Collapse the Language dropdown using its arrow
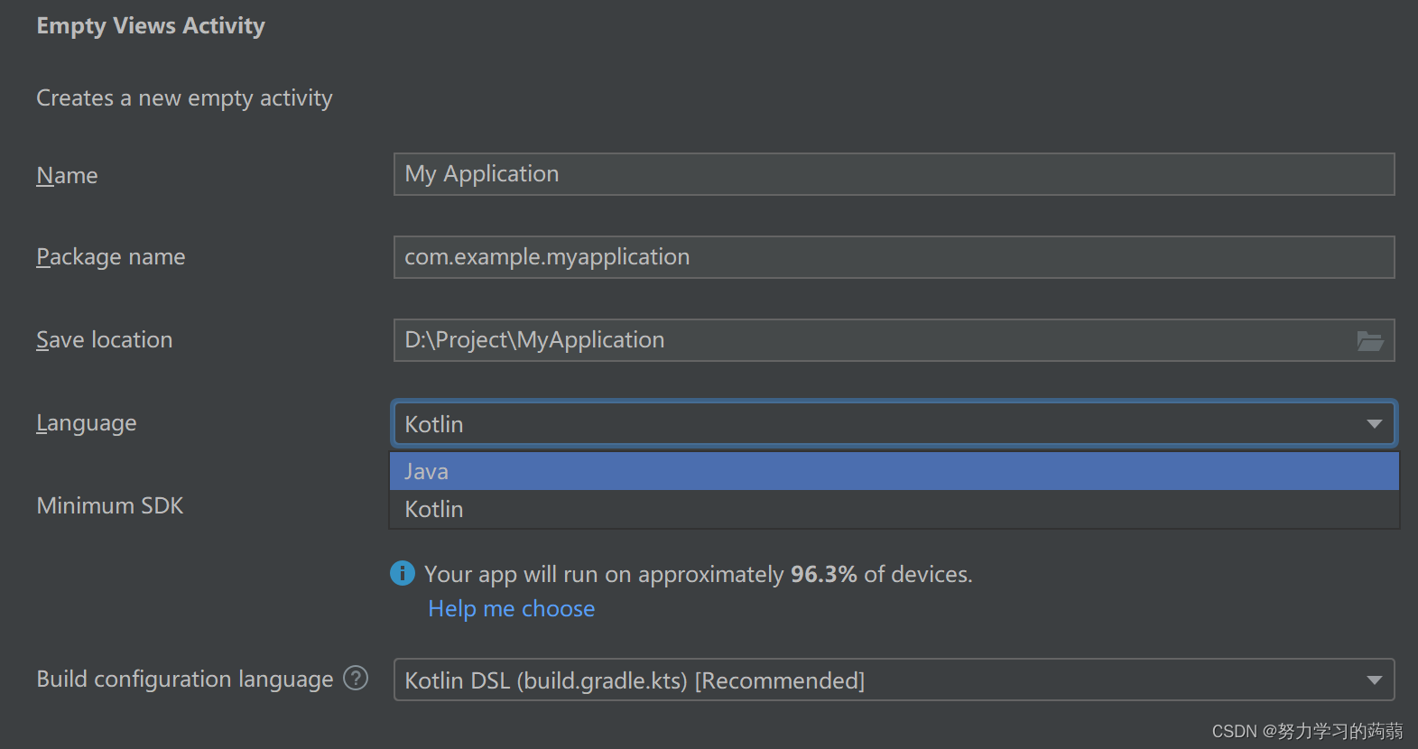This screenshot has height=749, width=1418. click(x=1374, y=424)
